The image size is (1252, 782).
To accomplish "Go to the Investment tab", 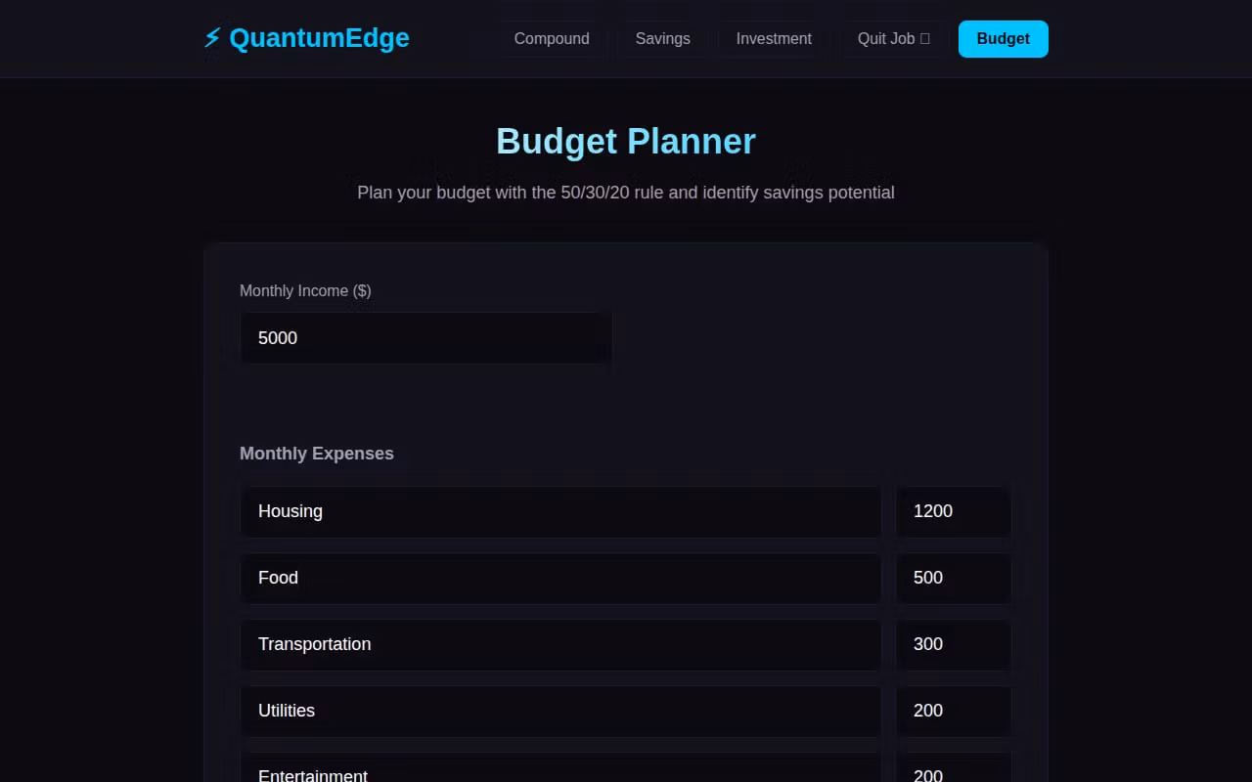I will [774, 39].
